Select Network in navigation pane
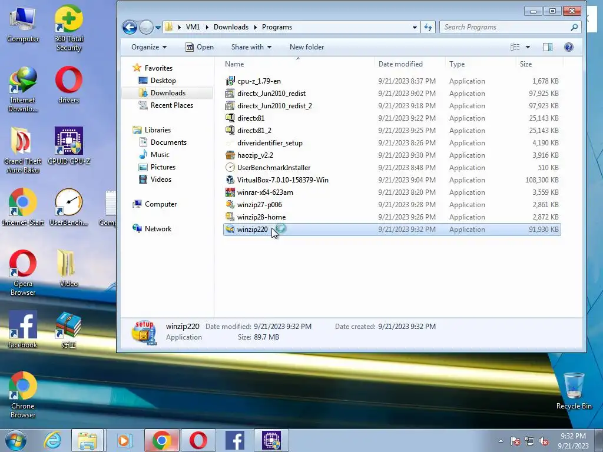This screenshot has width=603, height=452. [x=152, y=229]
